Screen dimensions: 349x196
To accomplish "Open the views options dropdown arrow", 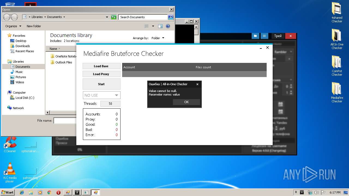I will click(153, 26).
